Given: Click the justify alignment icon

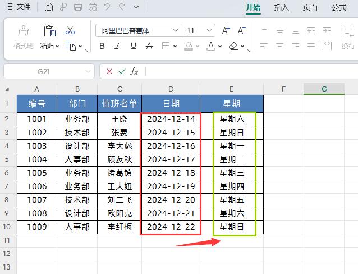Looking at the screenshot, I should pos(311,46).
